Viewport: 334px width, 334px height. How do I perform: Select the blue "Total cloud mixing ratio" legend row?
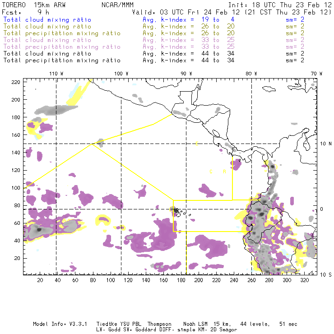pyautogui.click(x=47, y=20)
